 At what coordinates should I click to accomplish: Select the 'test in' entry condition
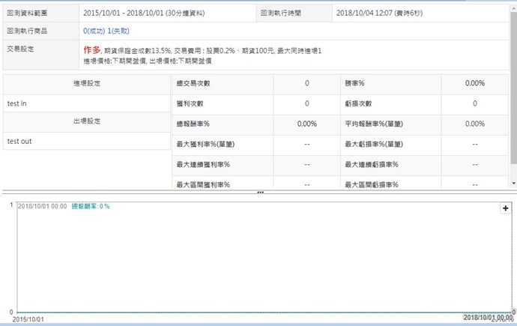click(16, 103)
